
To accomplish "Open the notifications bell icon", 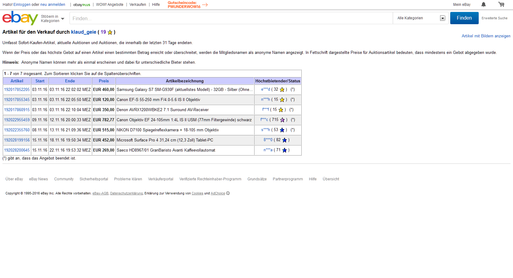I will coord(484,4).
